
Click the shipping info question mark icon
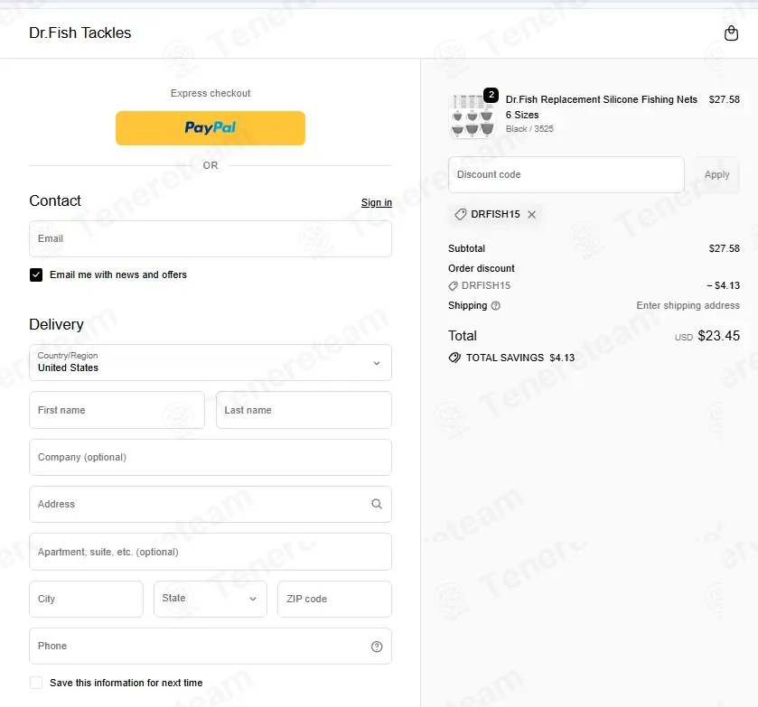click(x=495, y=306)
